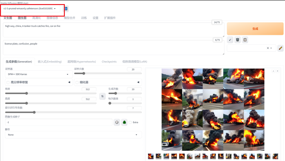285x161 pixels.
Task: Expand the 脚本 None dropdown
Action: (73, 135)
